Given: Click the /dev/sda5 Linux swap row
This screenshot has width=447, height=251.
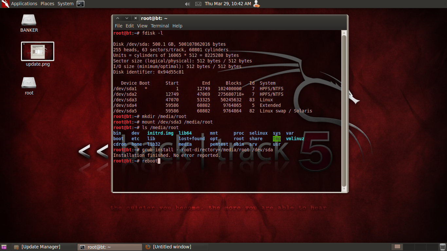Looking at the screenshot, I should 213,111.
